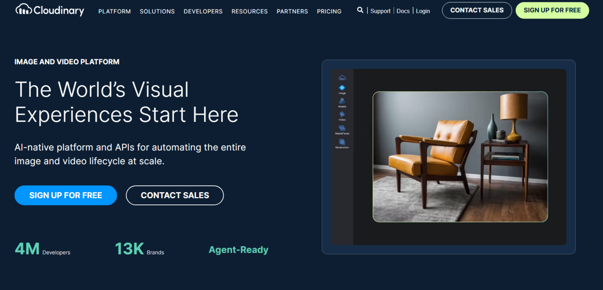603x290 pixels.
Task: Click the Cloudinary logo in the header
Action: tap(50, 10)
